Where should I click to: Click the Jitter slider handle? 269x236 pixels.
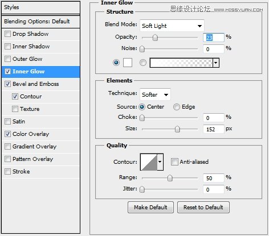click(142, 189)
